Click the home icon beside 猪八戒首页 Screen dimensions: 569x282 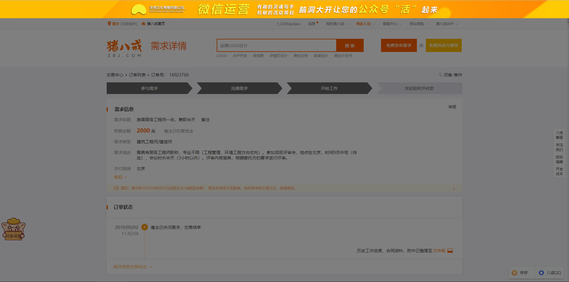pos(143,24)
